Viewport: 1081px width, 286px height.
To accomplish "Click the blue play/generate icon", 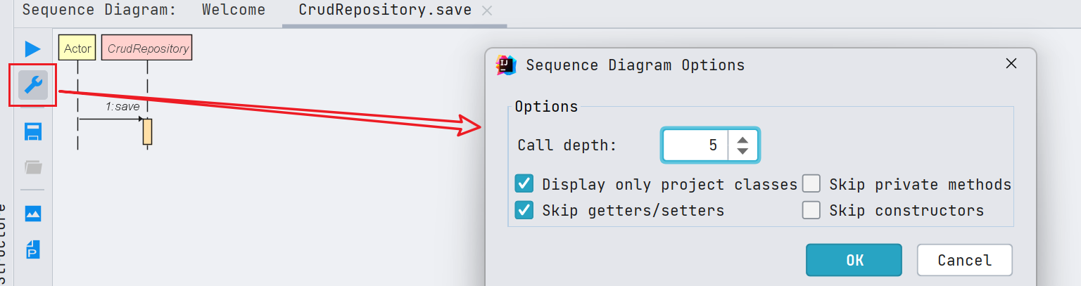I will pyautogui.click(x=32, y=49).
